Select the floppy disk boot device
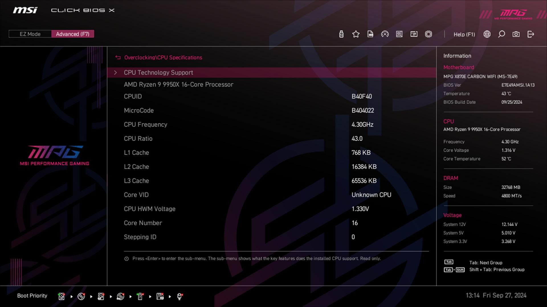Viewport: 547px width, 307px height. [x=160, y=296]
